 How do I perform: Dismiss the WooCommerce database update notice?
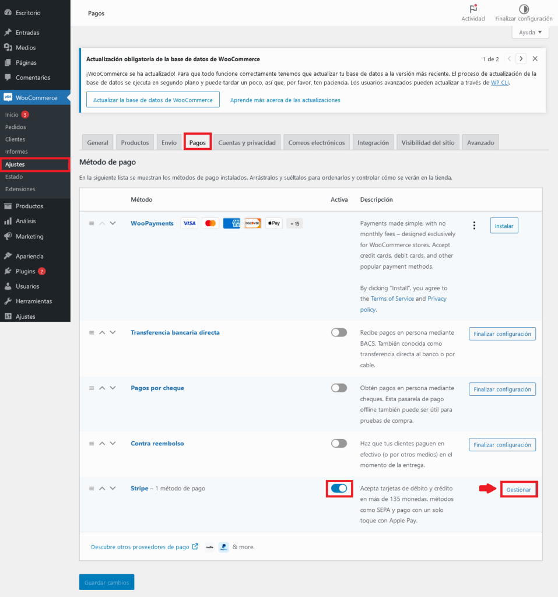point(535,58)
